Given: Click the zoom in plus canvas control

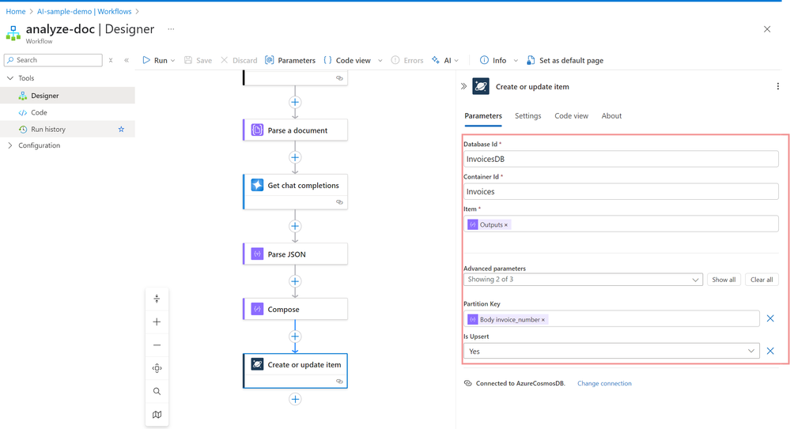Looking at the screenshot, I should click(x=157, y=322).
